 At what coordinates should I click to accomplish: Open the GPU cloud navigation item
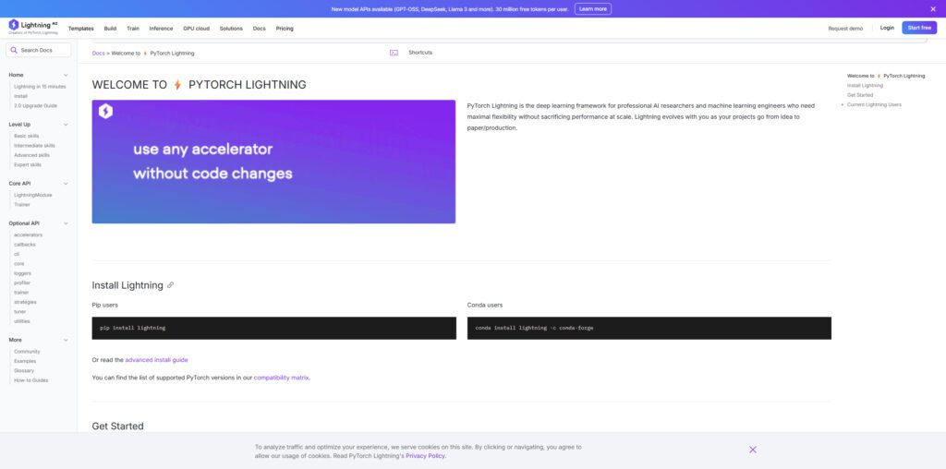[x=196, y=29]
